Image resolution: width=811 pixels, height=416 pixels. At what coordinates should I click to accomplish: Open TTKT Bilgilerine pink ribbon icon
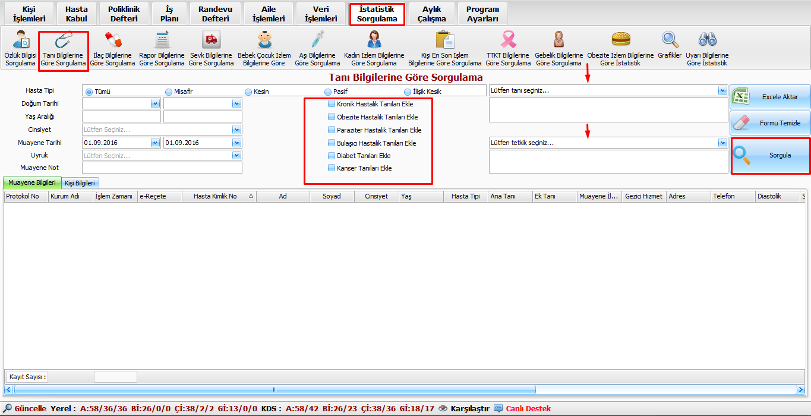[x=508, y=40]
